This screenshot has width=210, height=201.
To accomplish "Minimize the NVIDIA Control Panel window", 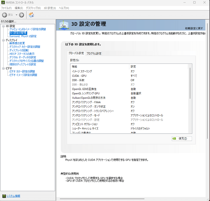I will [x=185, y=2].
